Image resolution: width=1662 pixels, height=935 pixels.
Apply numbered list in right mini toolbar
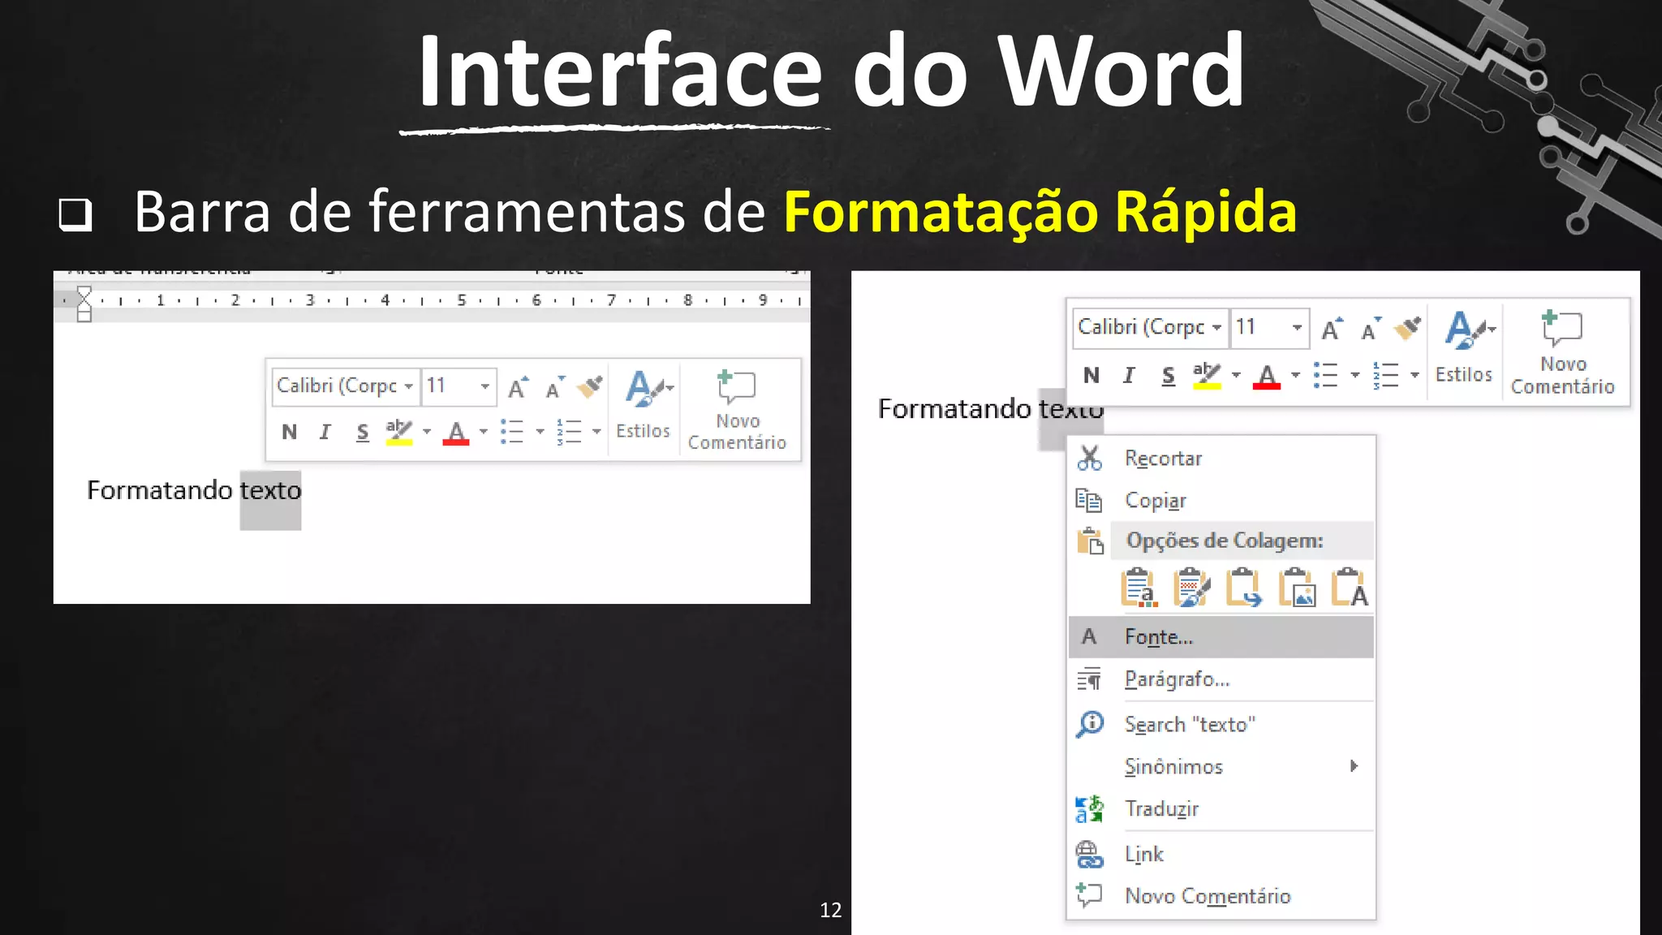click(1385, 375)
